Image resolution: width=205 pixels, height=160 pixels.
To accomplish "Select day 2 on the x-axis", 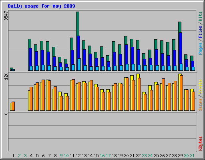I will pyautogui.click(x=19, y=156).
